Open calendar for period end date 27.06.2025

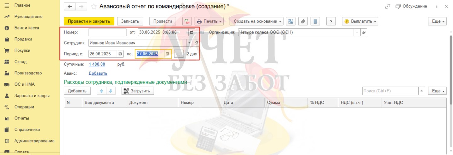168,54
